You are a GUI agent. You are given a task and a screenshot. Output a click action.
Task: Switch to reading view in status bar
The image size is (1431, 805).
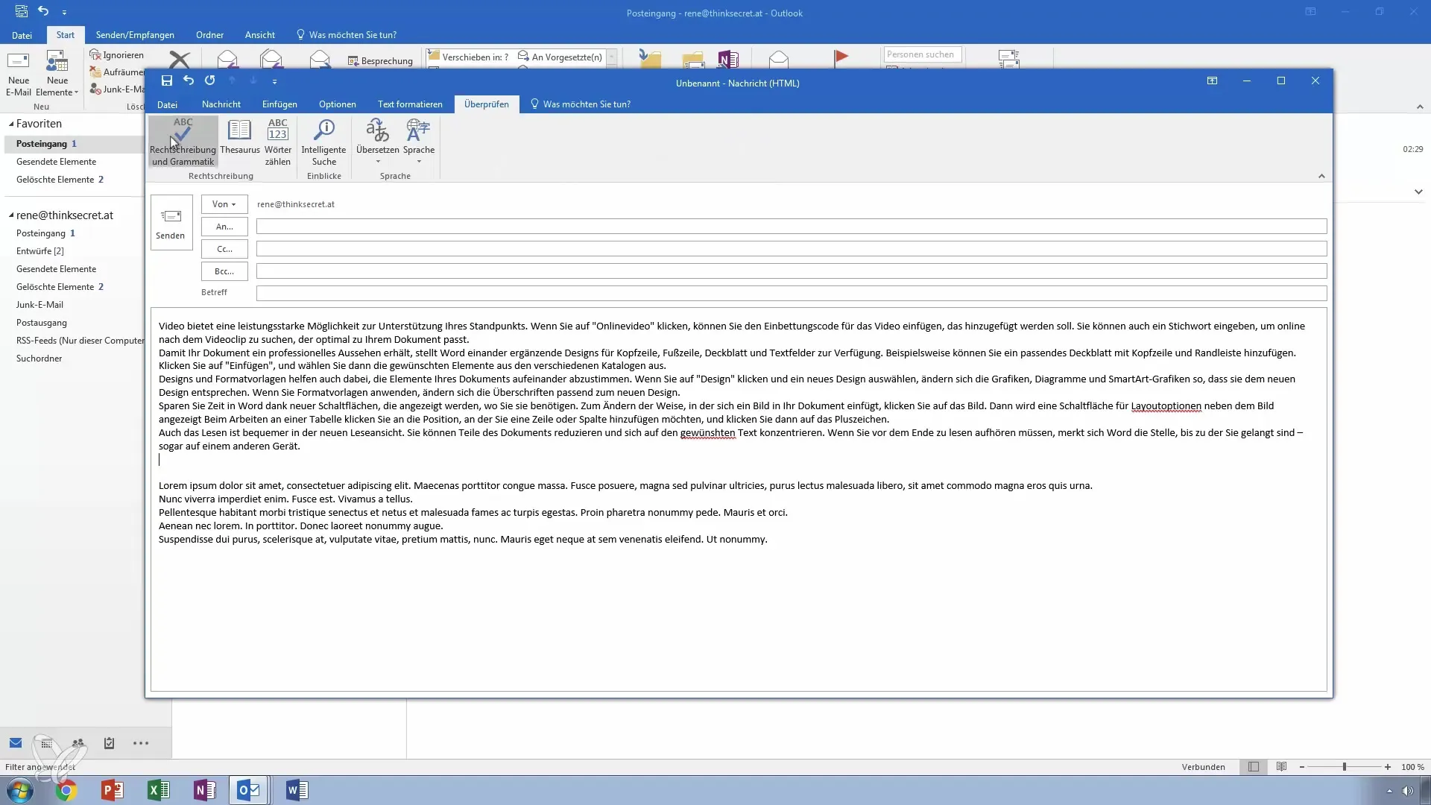pos(1281,767)
